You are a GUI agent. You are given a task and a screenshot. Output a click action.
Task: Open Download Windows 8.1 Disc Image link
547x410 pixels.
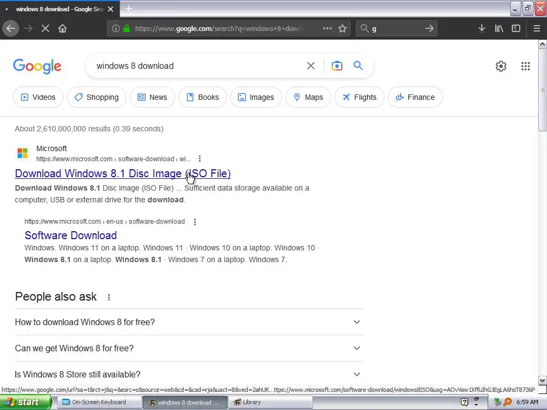(x=123, y=174)
